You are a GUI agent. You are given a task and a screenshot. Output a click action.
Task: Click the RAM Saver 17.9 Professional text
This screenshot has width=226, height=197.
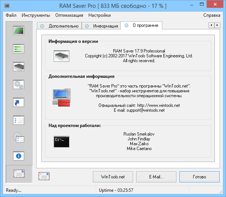(x=139, y=51)
